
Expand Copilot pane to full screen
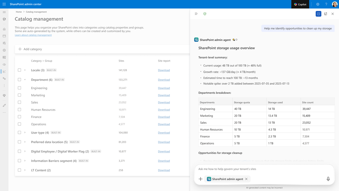[x=325, y=14]
